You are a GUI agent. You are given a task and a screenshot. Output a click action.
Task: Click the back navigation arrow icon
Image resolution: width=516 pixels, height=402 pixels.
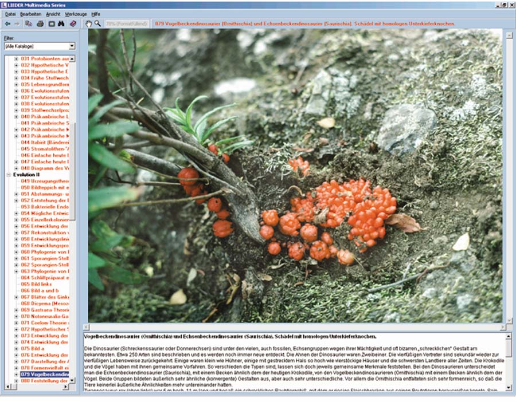tap(7, 23)
